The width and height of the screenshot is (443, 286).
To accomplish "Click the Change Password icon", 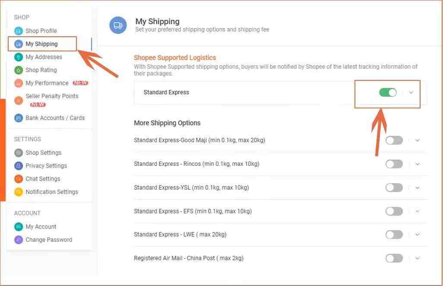I will click(x=19, y=240).
